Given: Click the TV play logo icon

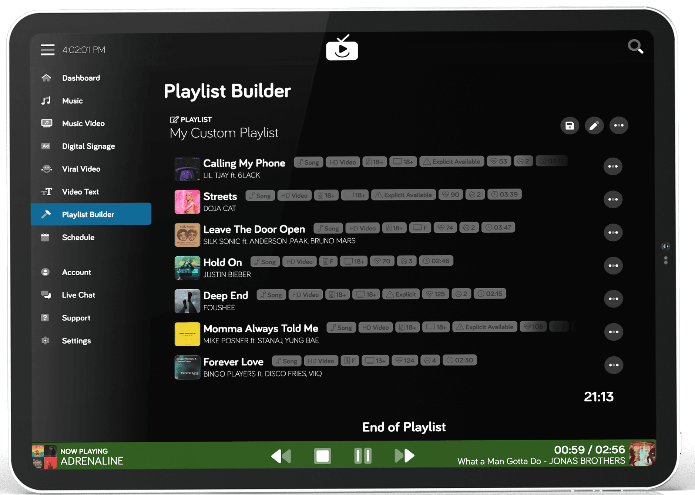Looking at the screenshot, I should click(342, 48).
